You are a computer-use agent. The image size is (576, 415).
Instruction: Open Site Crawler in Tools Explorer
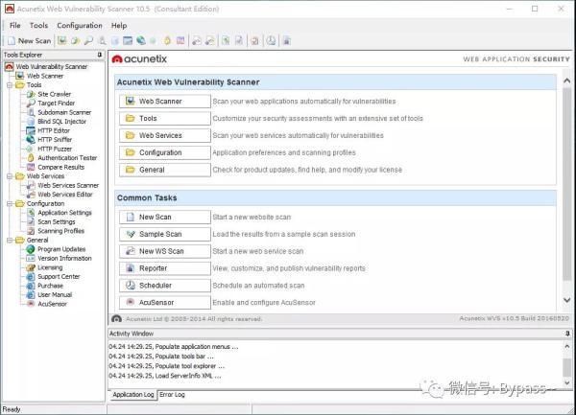56,95
